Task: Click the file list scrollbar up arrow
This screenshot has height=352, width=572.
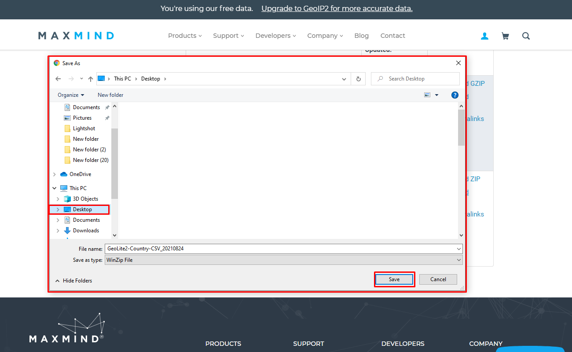Action: coord(462,106)
